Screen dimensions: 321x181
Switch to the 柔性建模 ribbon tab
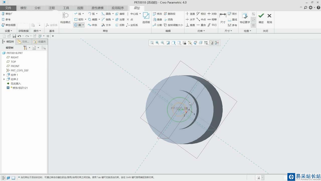click(x=98, y=8)
